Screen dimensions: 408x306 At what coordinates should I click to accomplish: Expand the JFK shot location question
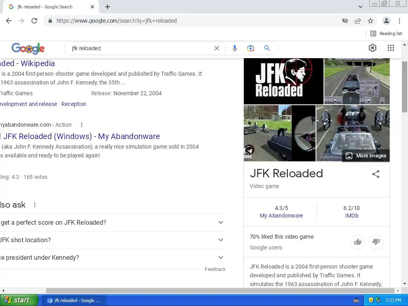112,240
